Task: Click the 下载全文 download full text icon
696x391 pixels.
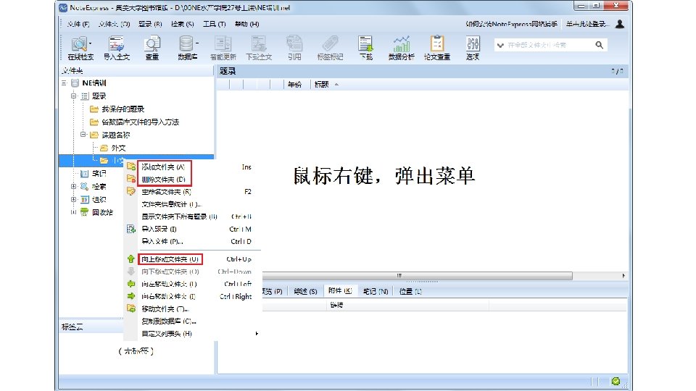Action: (259, 48)
